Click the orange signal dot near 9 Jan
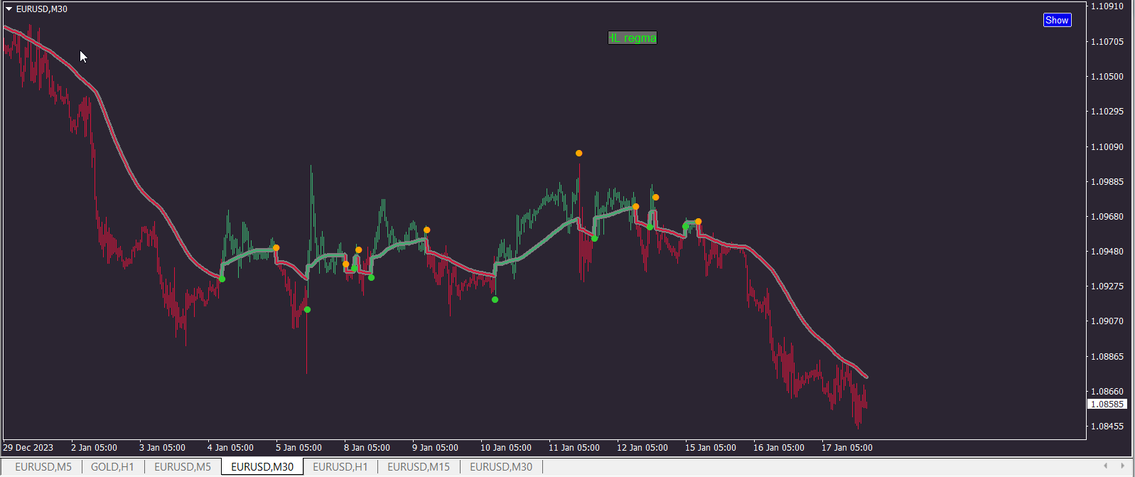Screen dimensions: 1135x477 tap(427, 230)
